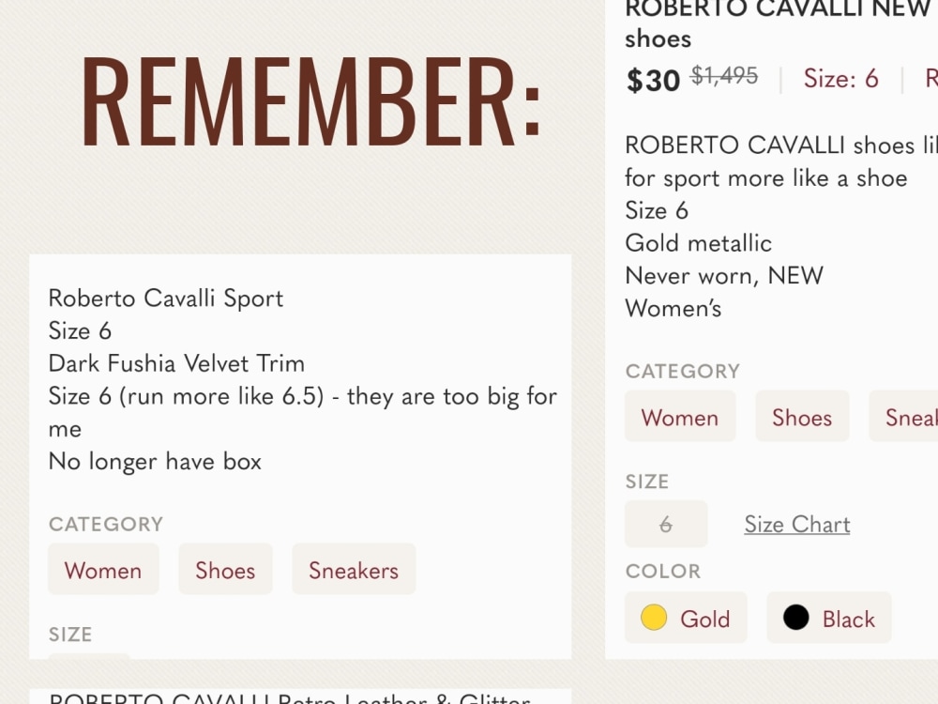This screenshot has width=938, height=704.
Task: Click the black color circle swatch
Action: 795,618
